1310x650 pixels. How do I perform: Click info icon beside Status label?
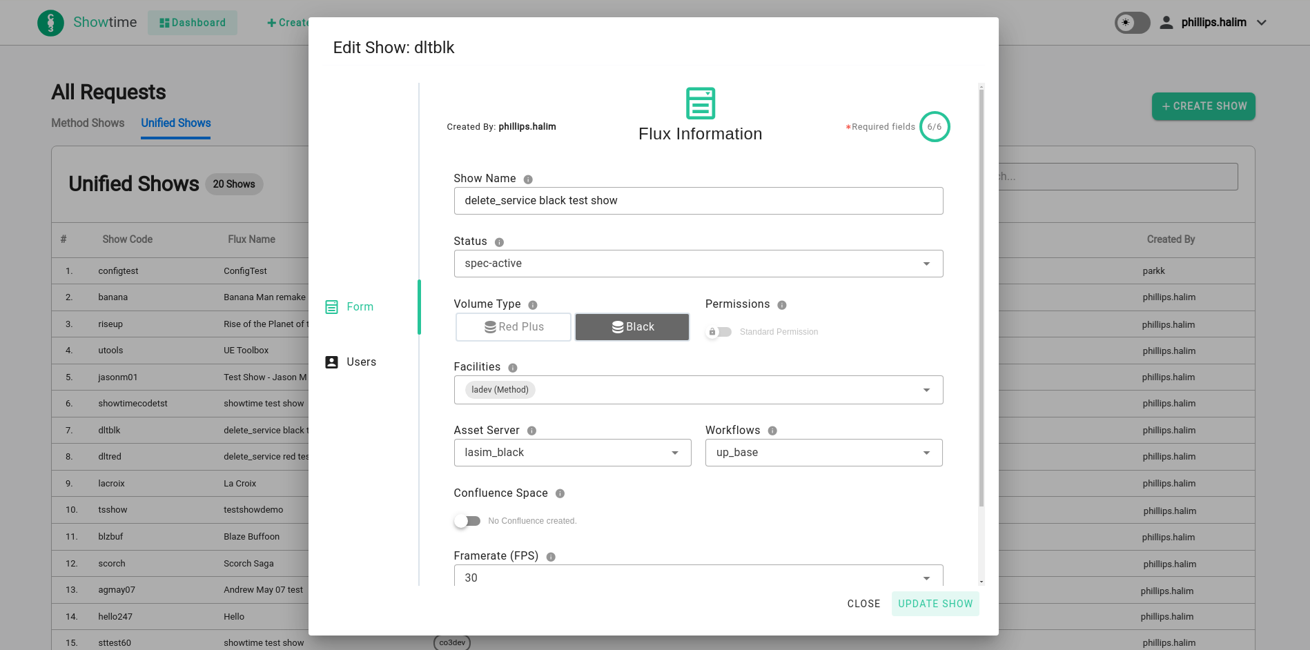[x=499, y=242]
